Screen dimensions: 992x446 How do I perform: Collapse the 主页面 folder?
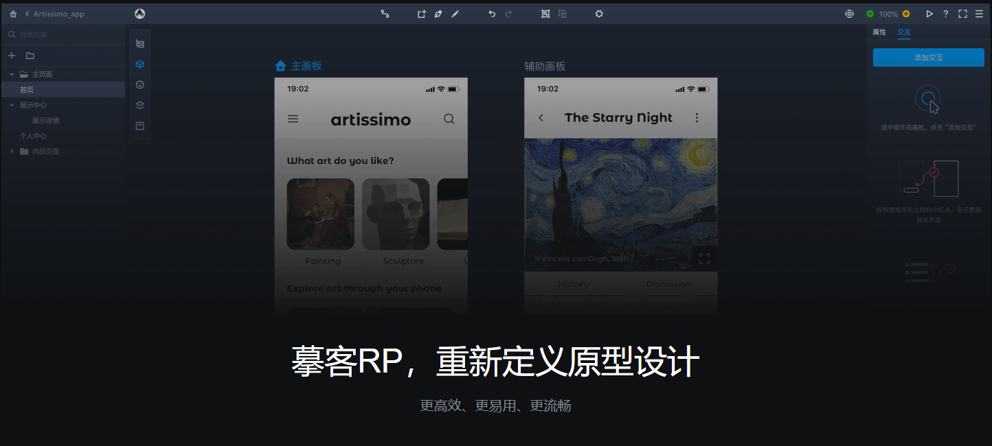click(12, 74)
